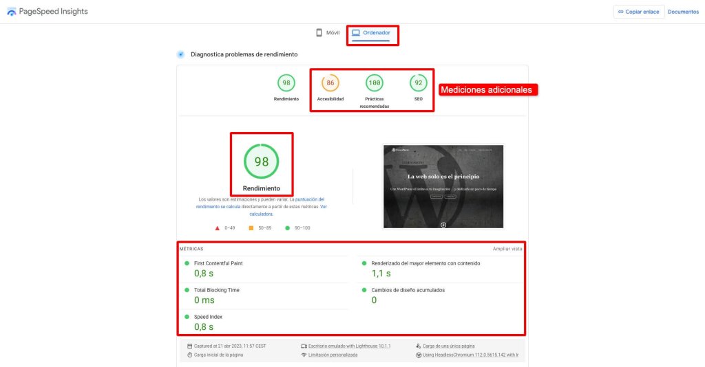Click the large Rendimiento 98 gauge
The image size is (705, 367).
click(x=261, y=161)
